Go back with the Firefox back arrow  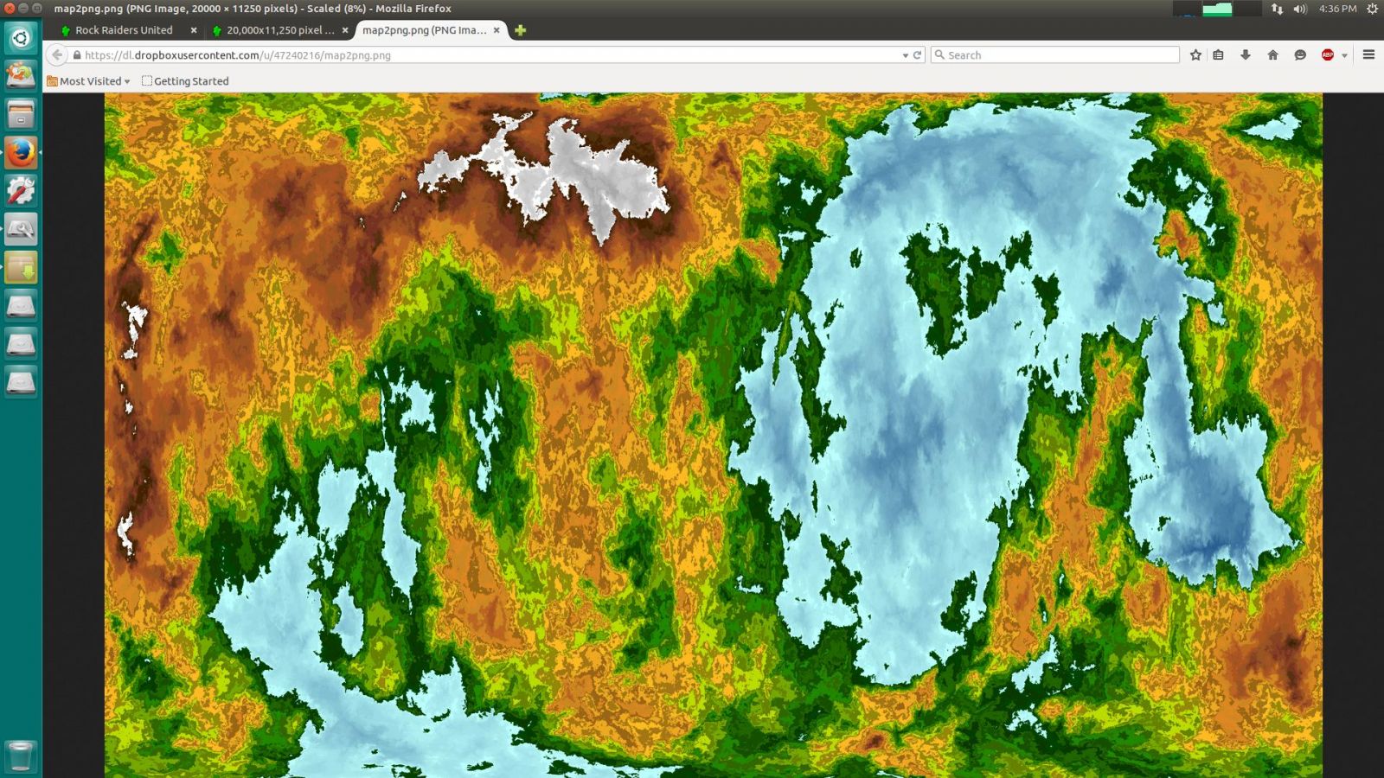click(57, 54)
